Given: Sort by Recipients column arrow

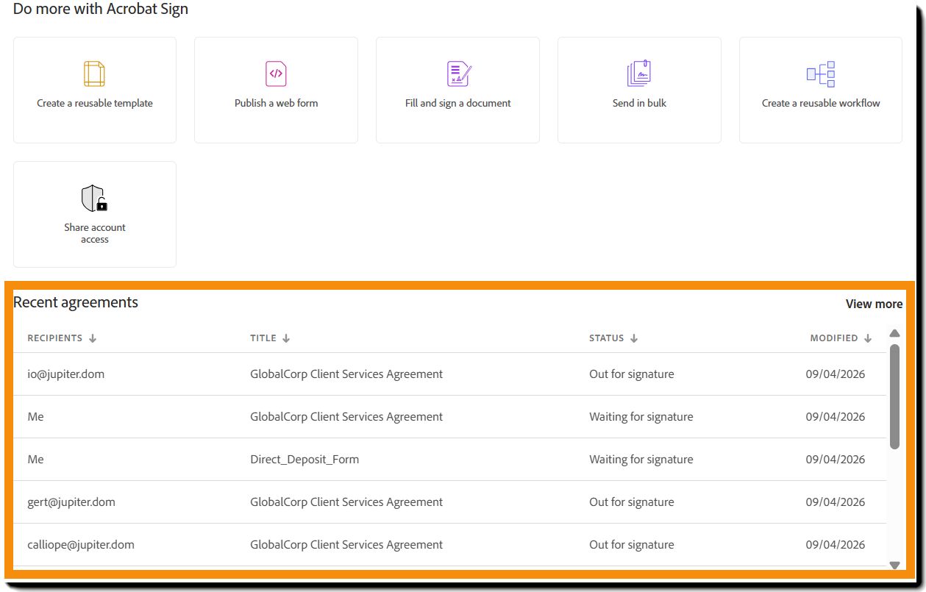Looking at the screenshot, I should tap(93, 338).
